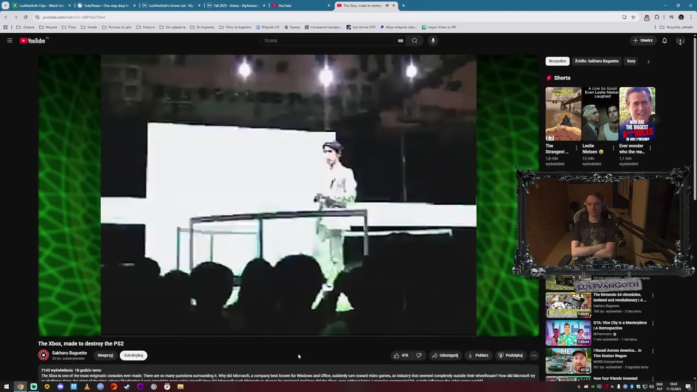This screenshot has width=697, height=392.
Task: Open the on-screen keyboard icon in search
Action: (400, 40)
